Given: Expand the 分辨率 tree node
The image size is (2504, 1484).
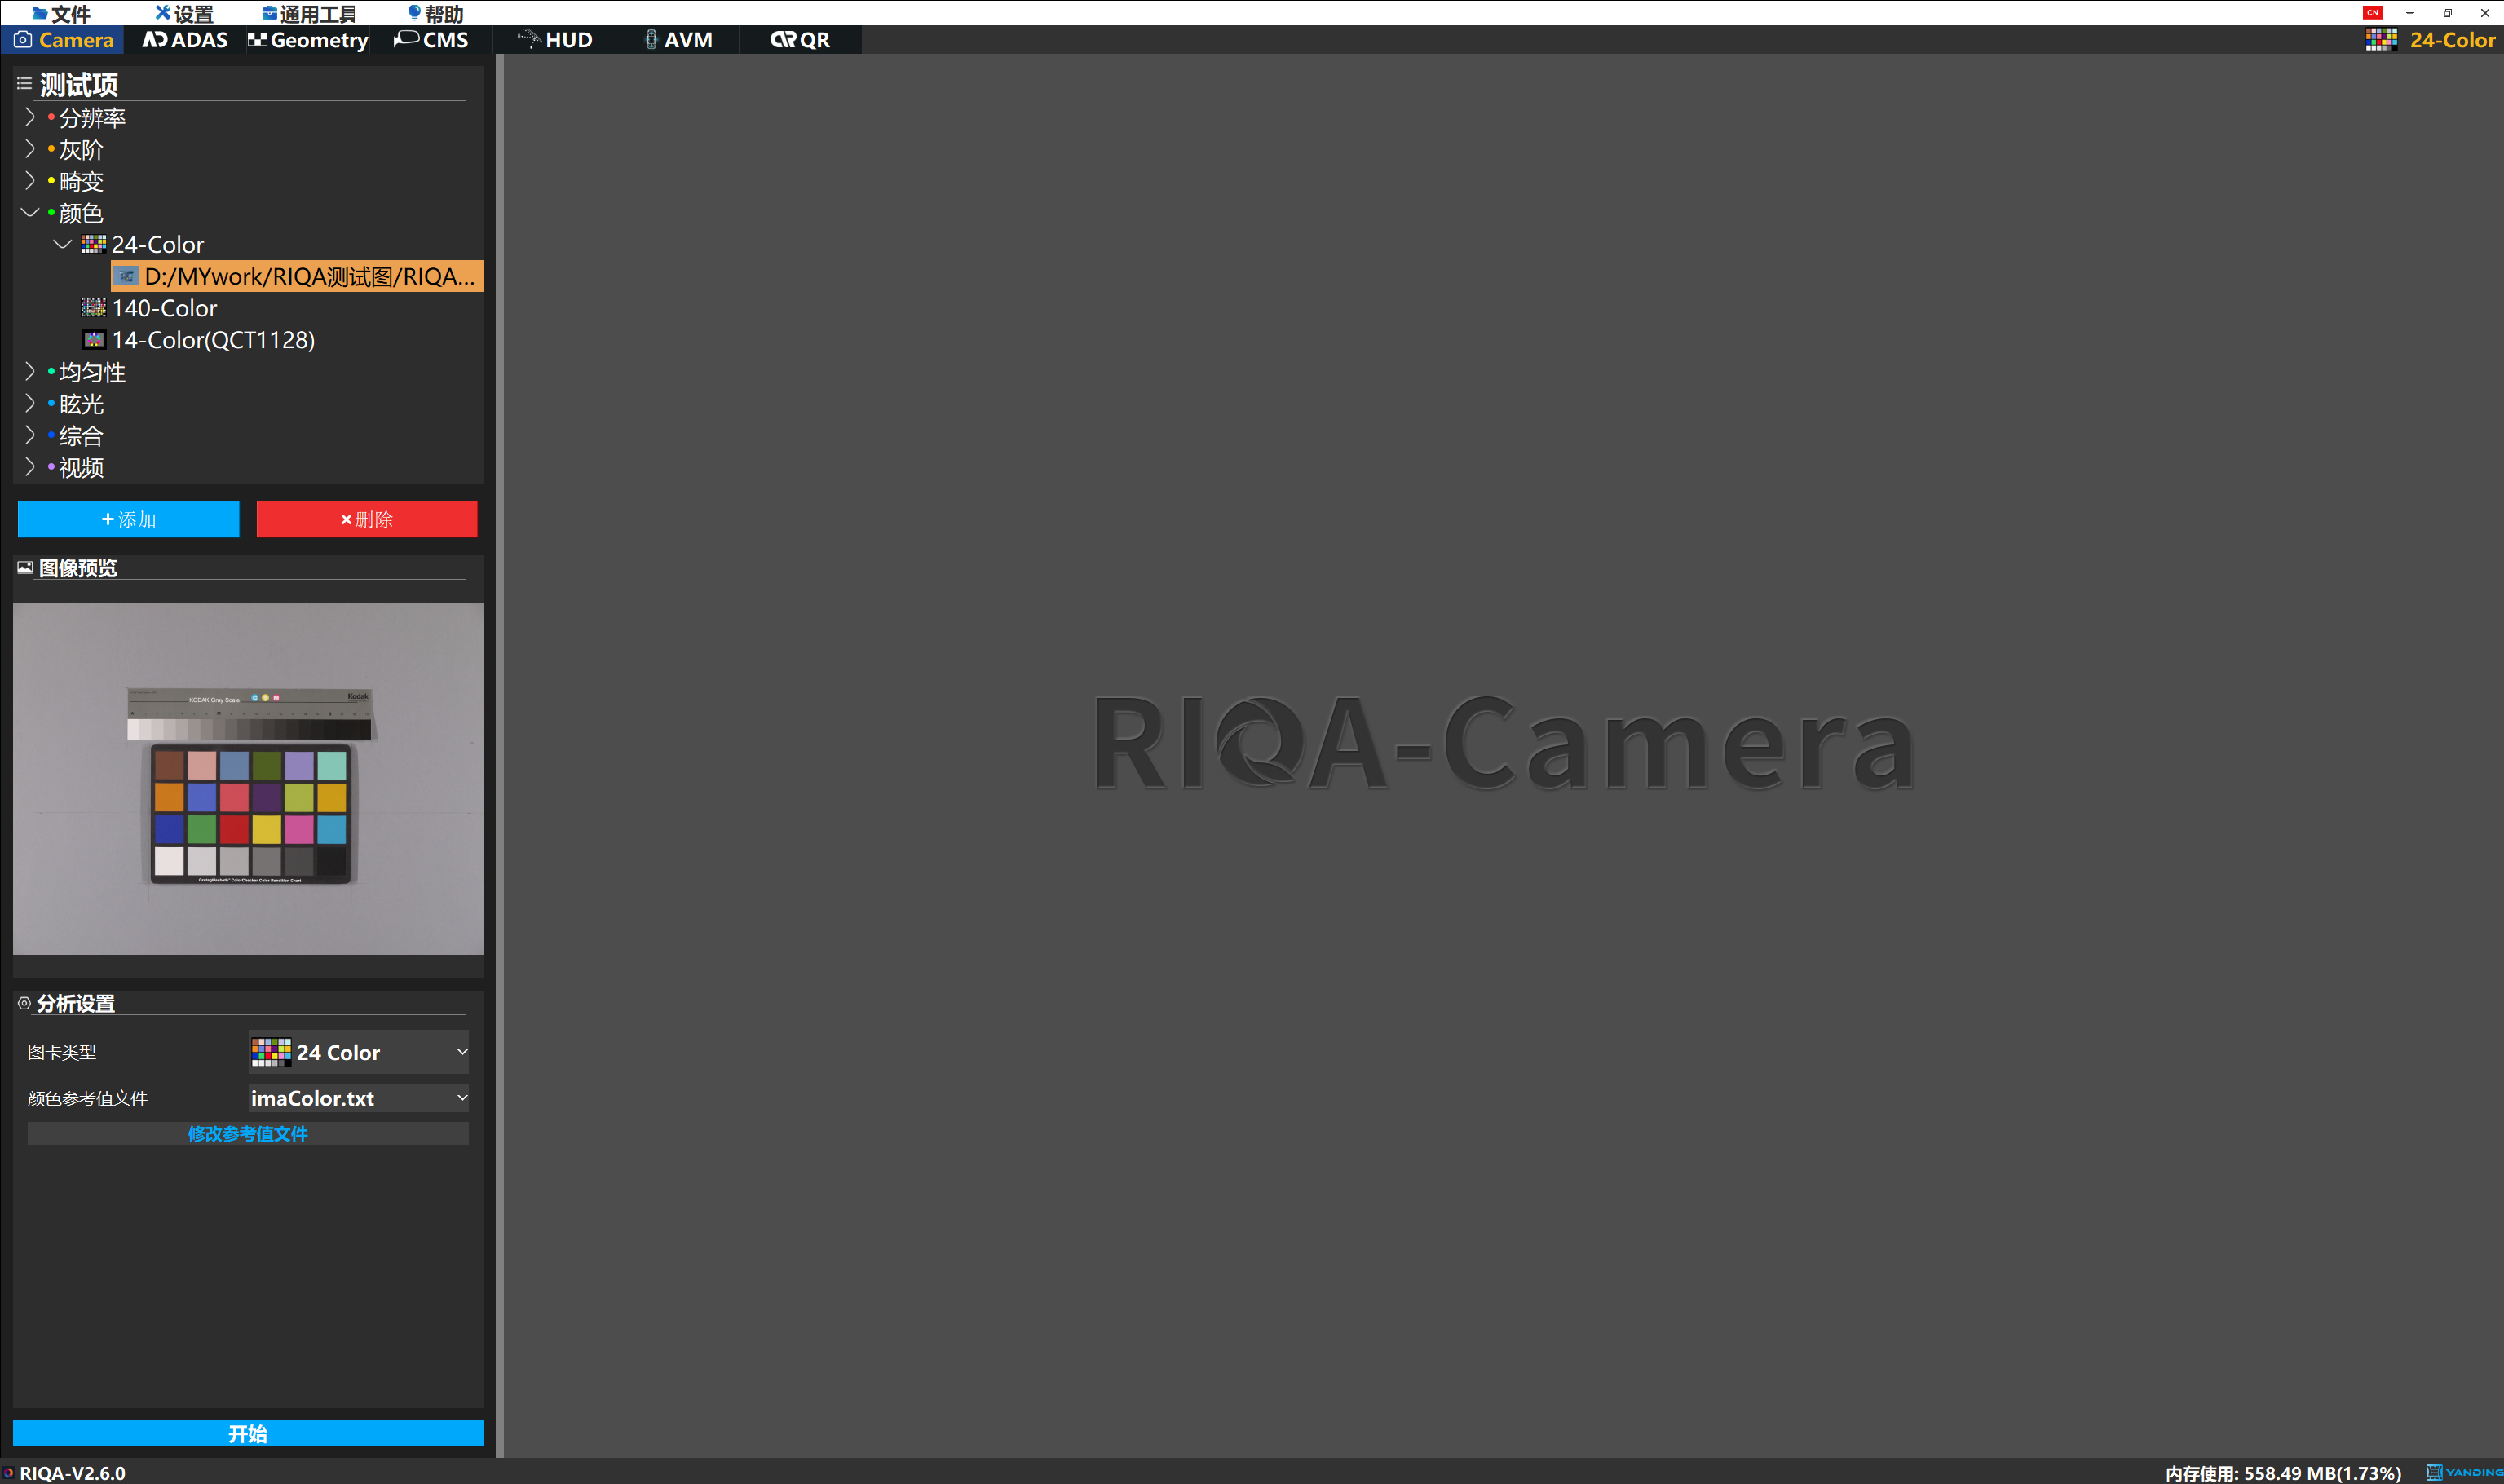Looking at the screenshot, I should click(30, 117).
